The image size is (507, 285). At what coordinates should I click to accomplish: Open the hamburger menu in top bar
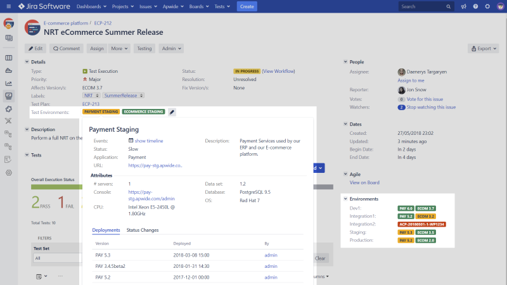(9, 6)
